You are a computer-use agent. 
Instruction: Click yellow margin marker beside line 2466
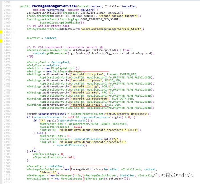tap(1, 41)
